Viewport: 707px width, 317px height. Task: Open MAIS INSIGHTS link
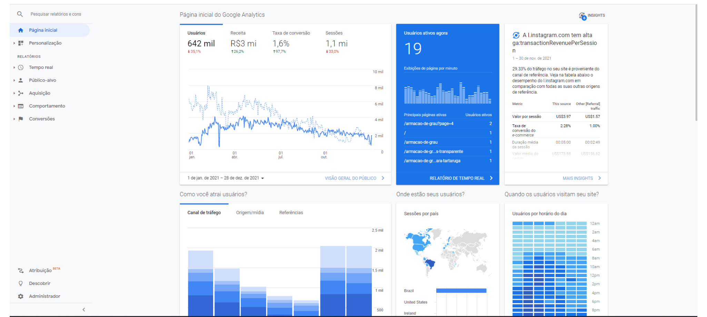pyautogui.click(x=578, y=178)
